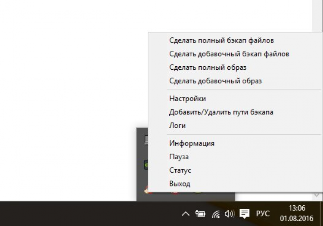Expand hidden tray icons chevron

(x=185, y=214)
